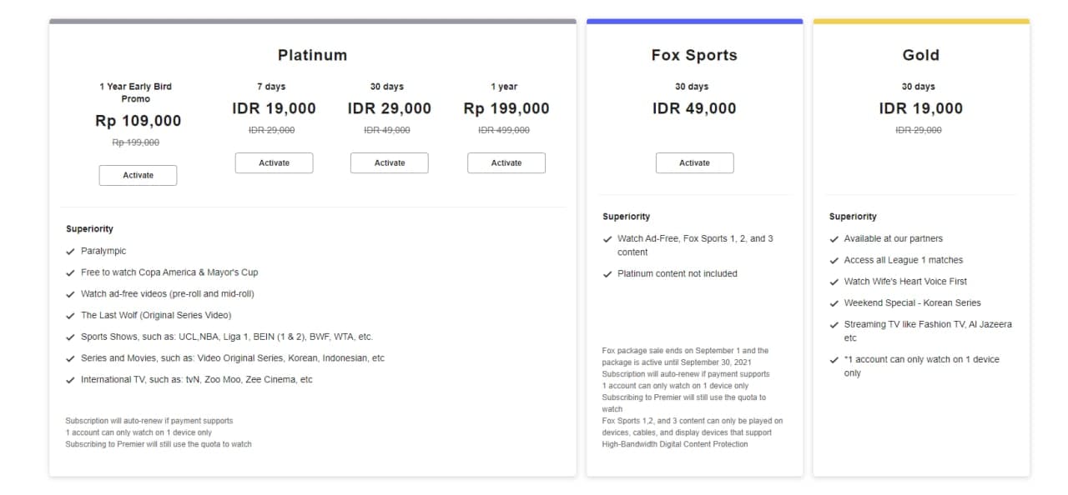Click the checkmark beside Copa America feature
This screenshot has width=1068, height=495.
pyautogui.click(x=70, y=272)
